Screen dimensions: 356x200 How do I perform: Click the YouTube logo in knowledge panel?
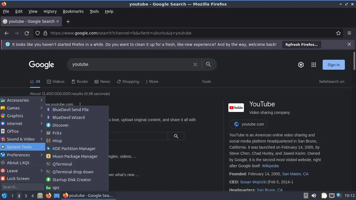point(236,108)
